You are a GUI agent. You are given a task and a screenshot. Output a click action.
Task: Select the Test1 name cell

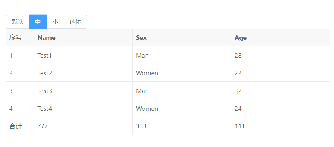[83, 56]
